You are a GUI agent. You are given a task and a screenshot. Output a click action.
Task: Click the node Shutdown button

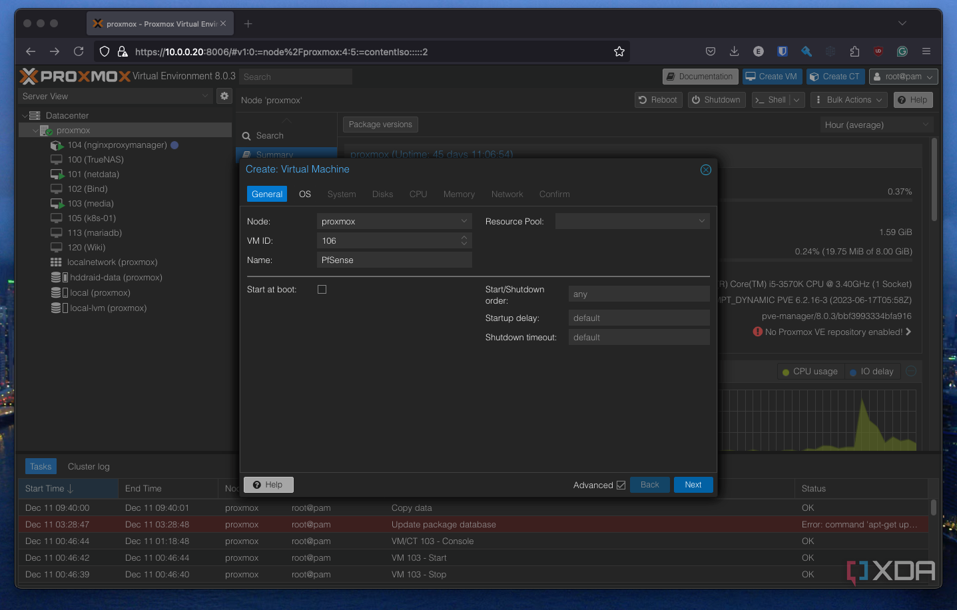click(717, 100)
